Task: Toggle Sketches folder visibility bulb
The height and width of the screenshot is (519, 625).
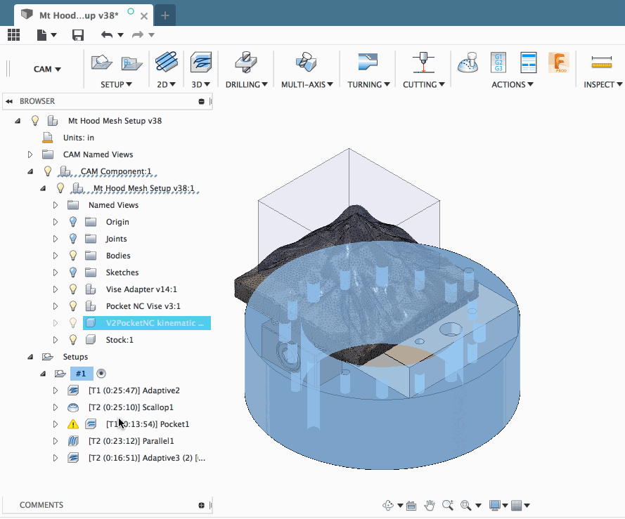Action: coord(73,272)
